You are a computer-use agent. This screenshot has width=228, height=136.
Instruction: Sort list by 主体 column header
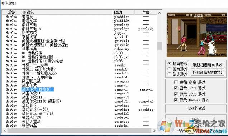(146, 12)
